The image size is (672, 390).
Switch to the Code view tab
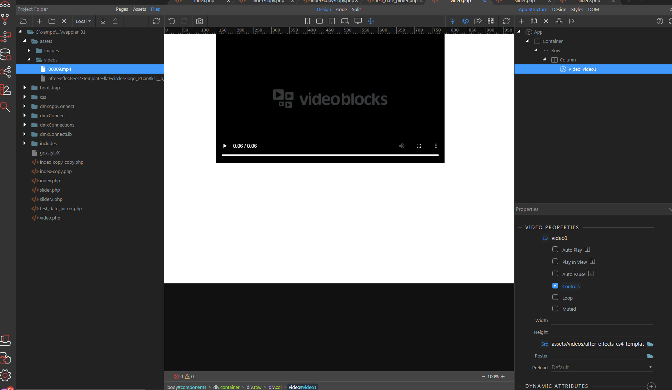tap(341, 9)
